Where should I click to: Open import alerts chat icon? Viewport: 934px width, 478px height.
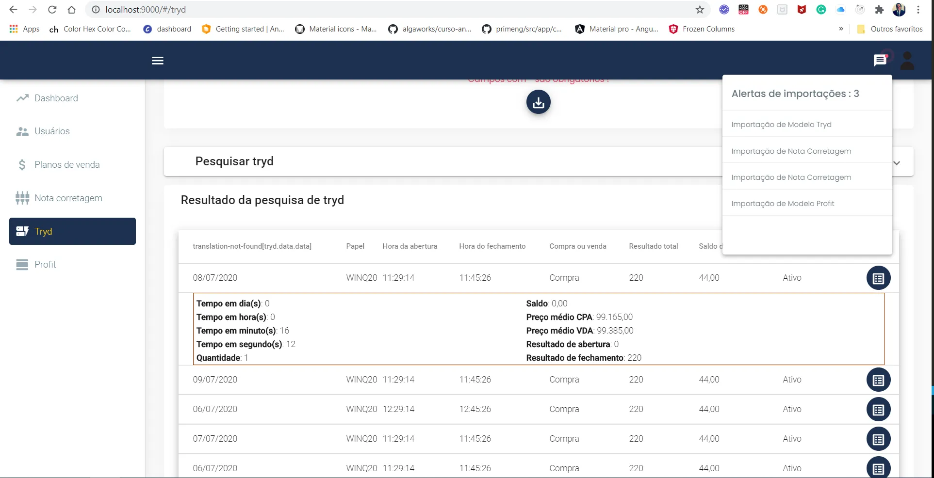(880, 60)
